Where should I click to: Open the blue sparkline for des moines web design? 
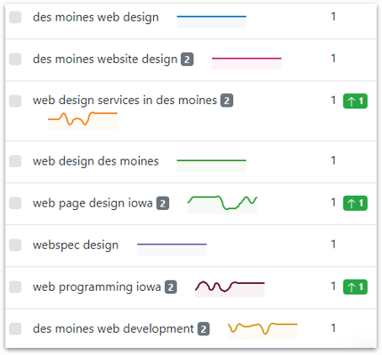coord(212,21)
